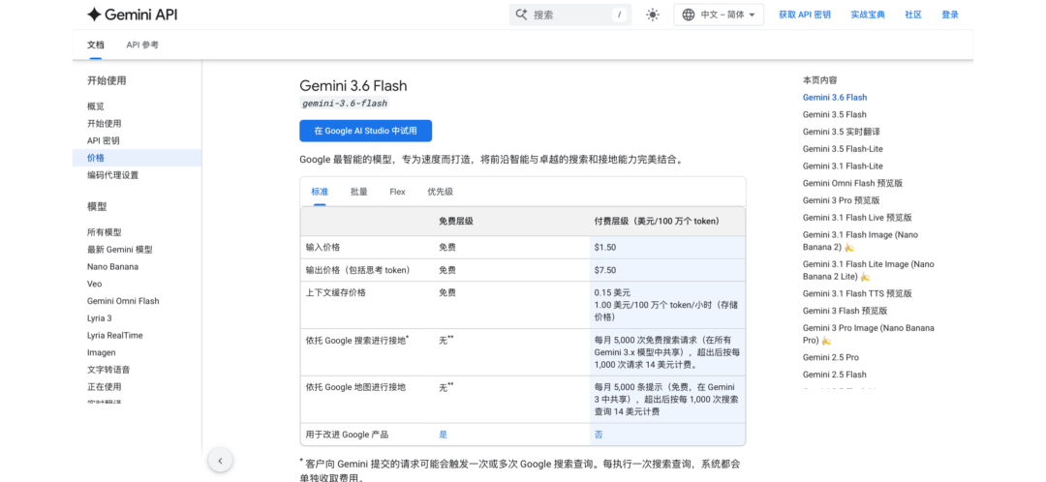This screenshot has height=482, width=1046.
Task: Click the gemini-3.6-flash model code
Action: click(x=344, y=104)
